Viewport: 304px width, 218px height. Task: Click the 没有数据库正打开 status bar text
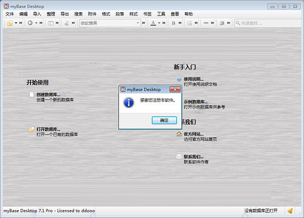point(261,210)
